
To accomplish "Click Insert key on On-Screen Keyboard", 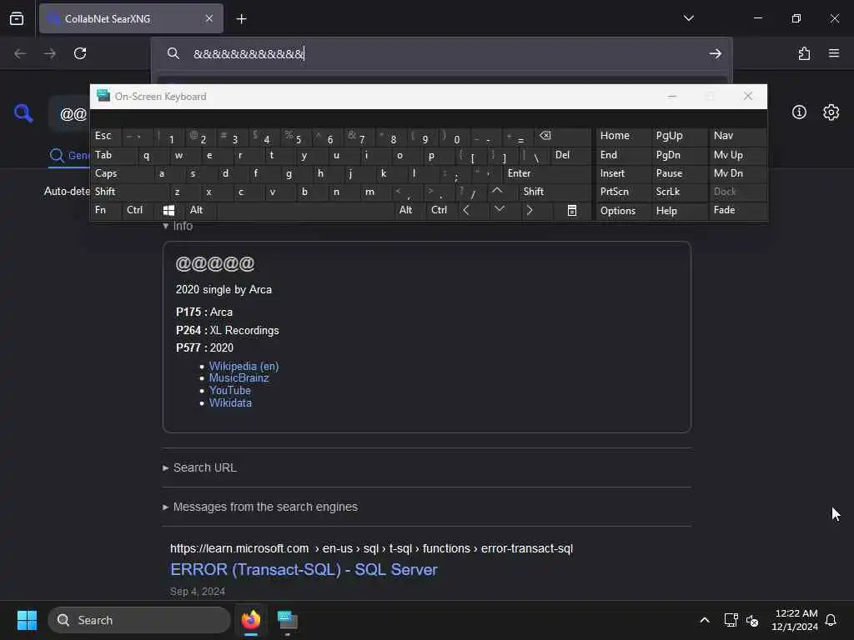I will [624, 173].
